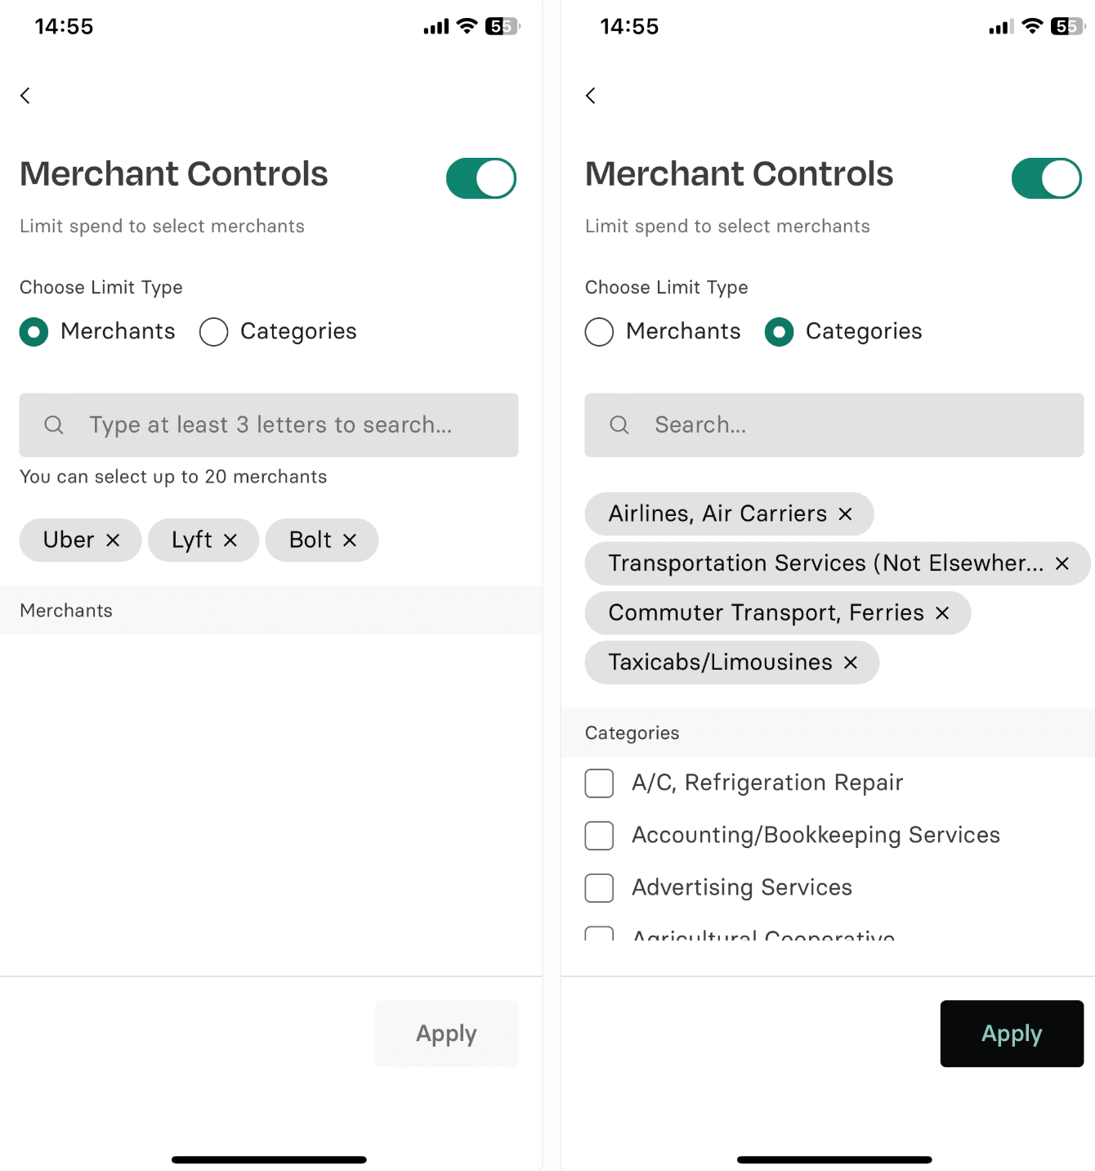Remove the Airlines, Air Carriers chip
Viewport: 1095px width, 1171px height.
click(844, 514)
